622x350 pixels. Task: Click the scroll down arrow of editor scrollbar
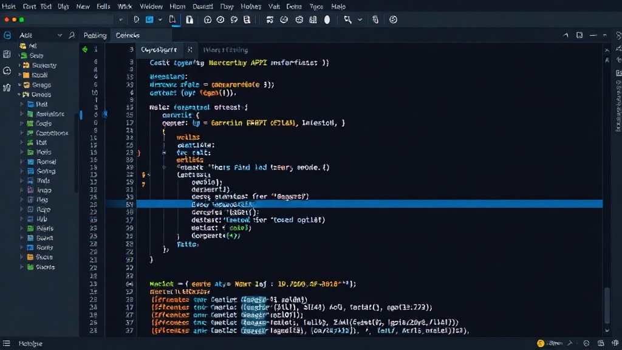pyautogui.click(x=607, y=331)
